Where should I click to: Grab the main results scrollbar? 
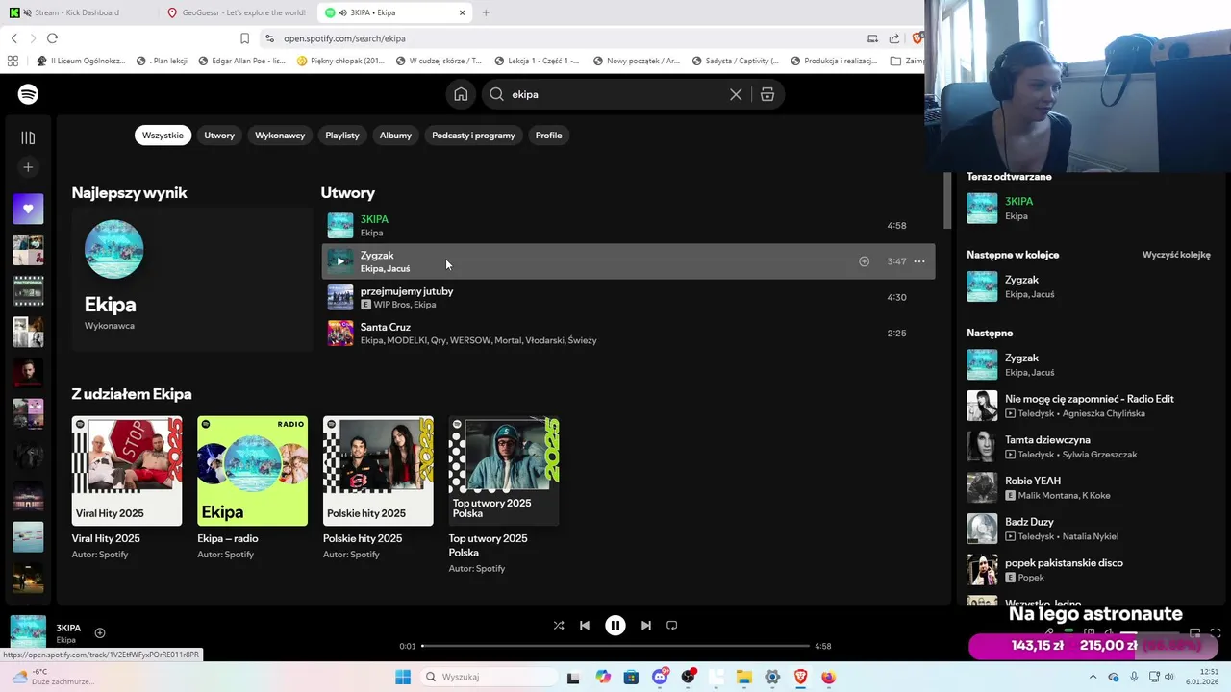coord(946,200)
